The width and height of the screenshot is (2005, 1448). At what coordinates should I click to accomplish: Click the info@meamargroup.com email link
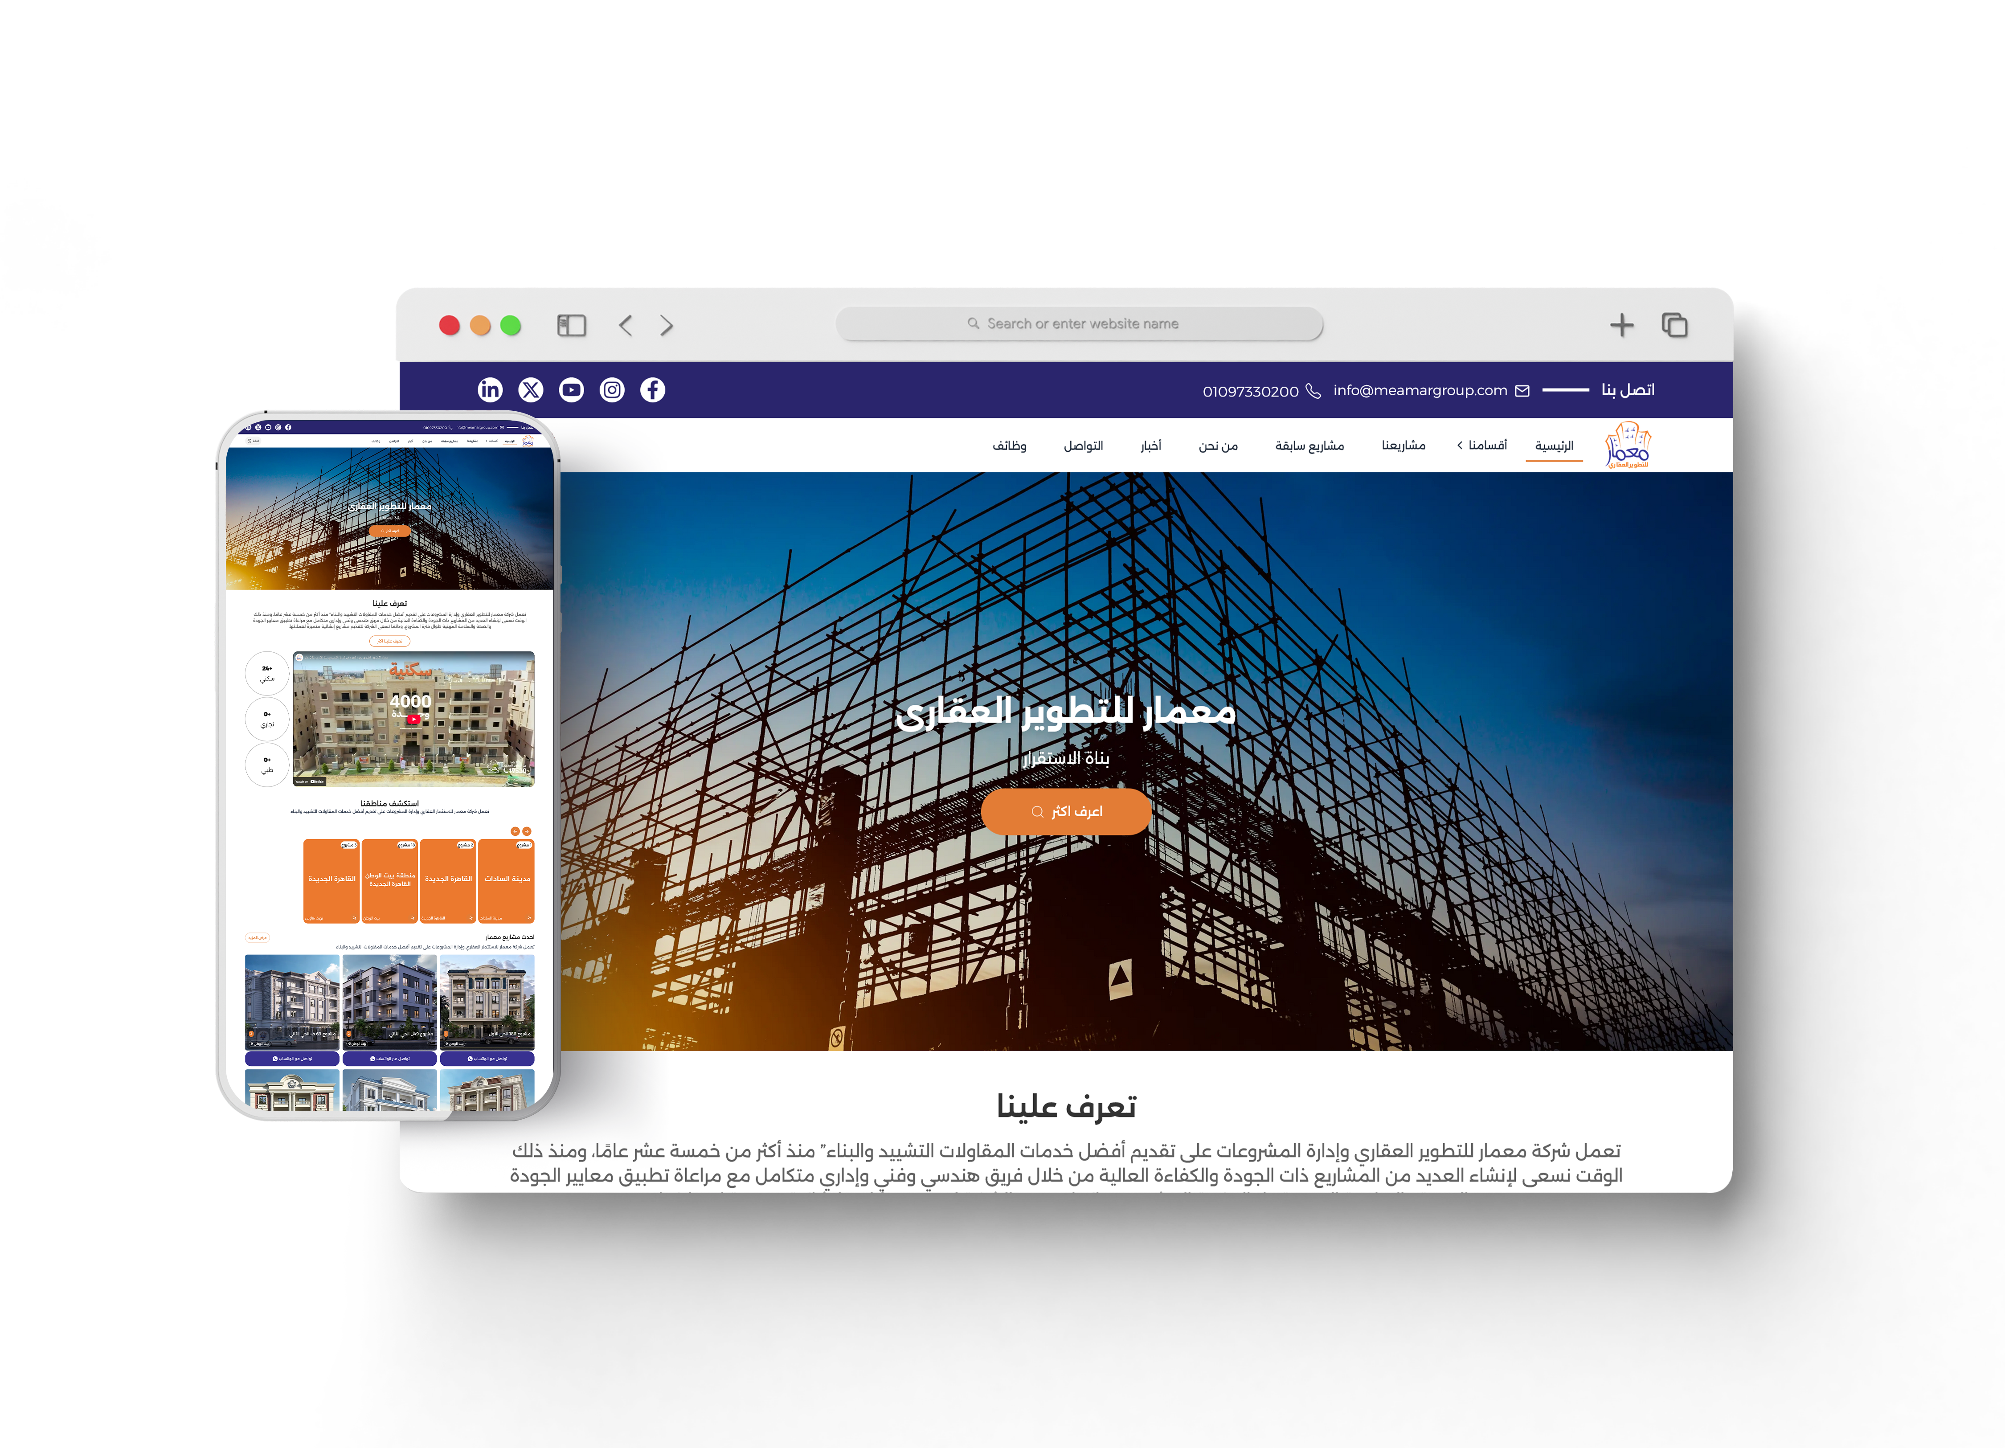point(1420,391)
